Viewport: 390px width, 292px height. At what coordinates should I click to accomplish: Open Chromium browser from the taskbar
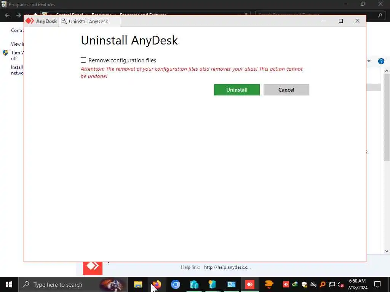click(175, 284)
